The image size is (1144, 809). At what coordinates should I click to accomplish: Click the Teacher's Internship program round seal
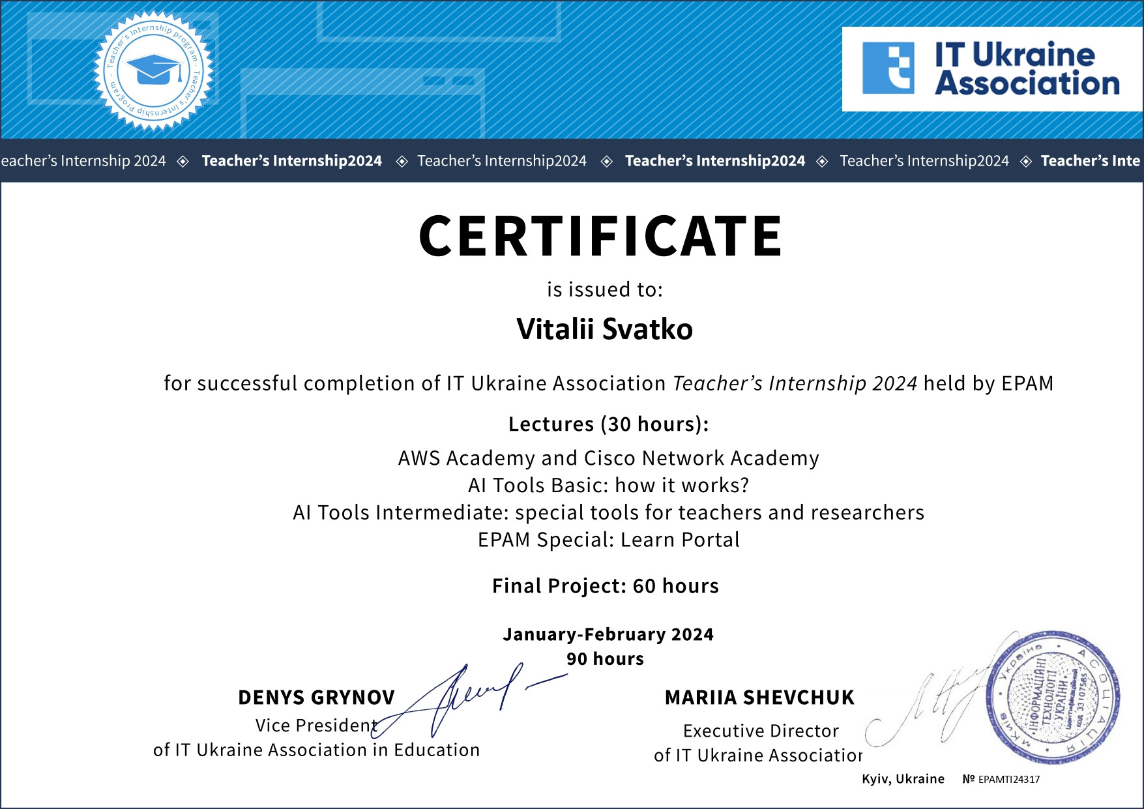click(x=154, y=71)
